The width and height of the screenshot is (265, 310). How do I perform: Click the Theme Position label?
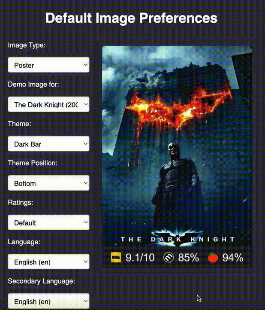coord(33,163)
